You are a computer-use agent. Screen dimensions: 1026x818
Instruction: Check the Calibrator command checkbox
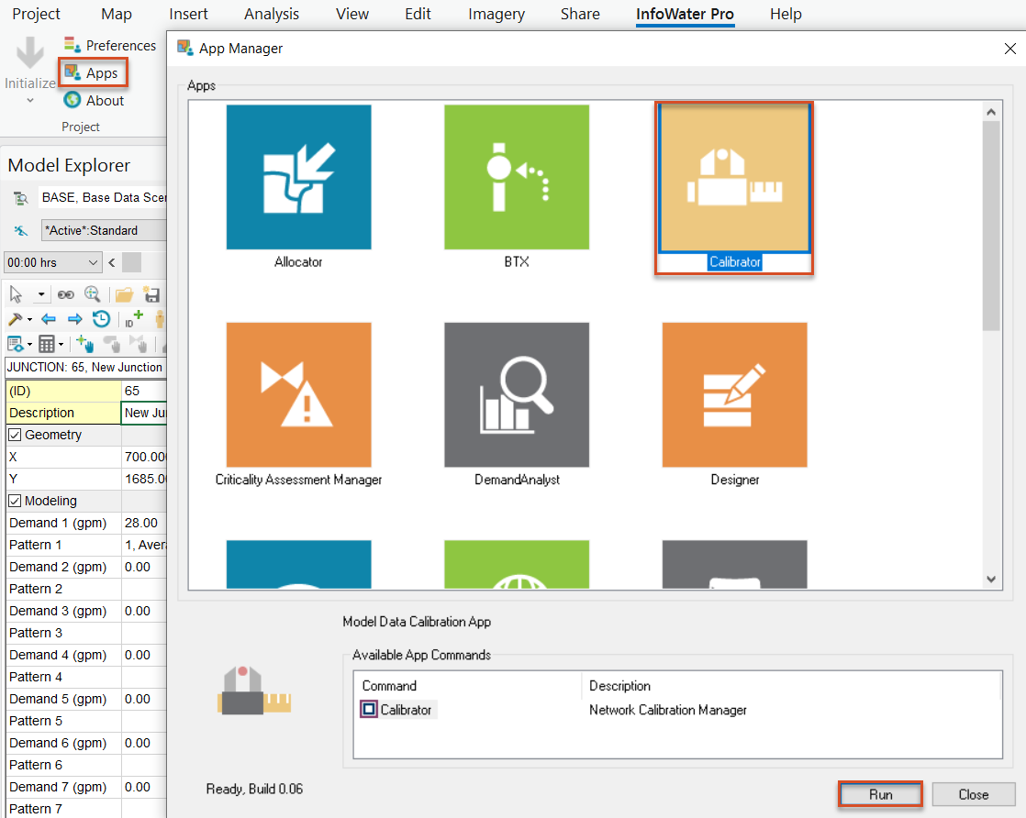pos(369,710)
